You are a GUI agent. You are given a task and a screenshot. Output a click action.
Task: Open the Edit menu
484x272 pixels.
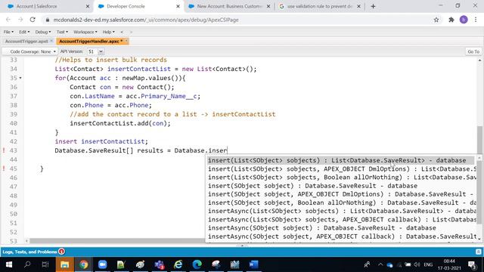click(24, 32)
